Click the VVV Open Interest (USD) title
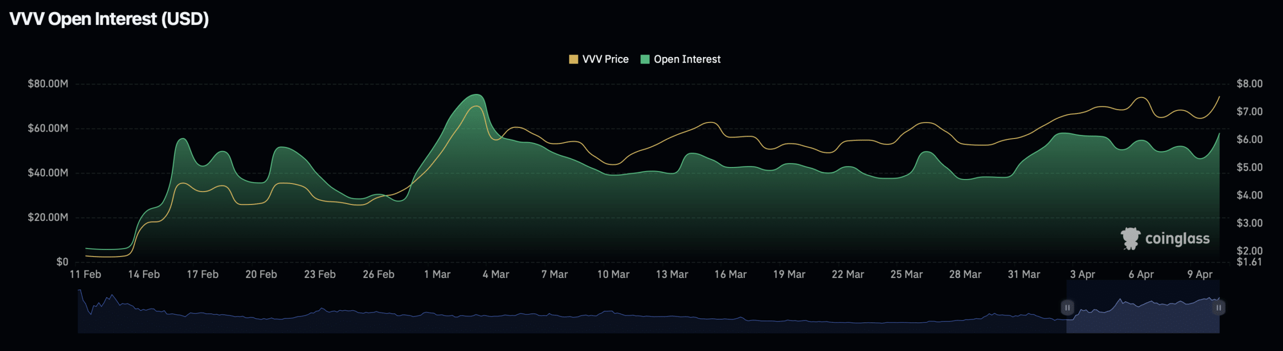Viewport: 1283px width, 351px height. click(109, 19)
